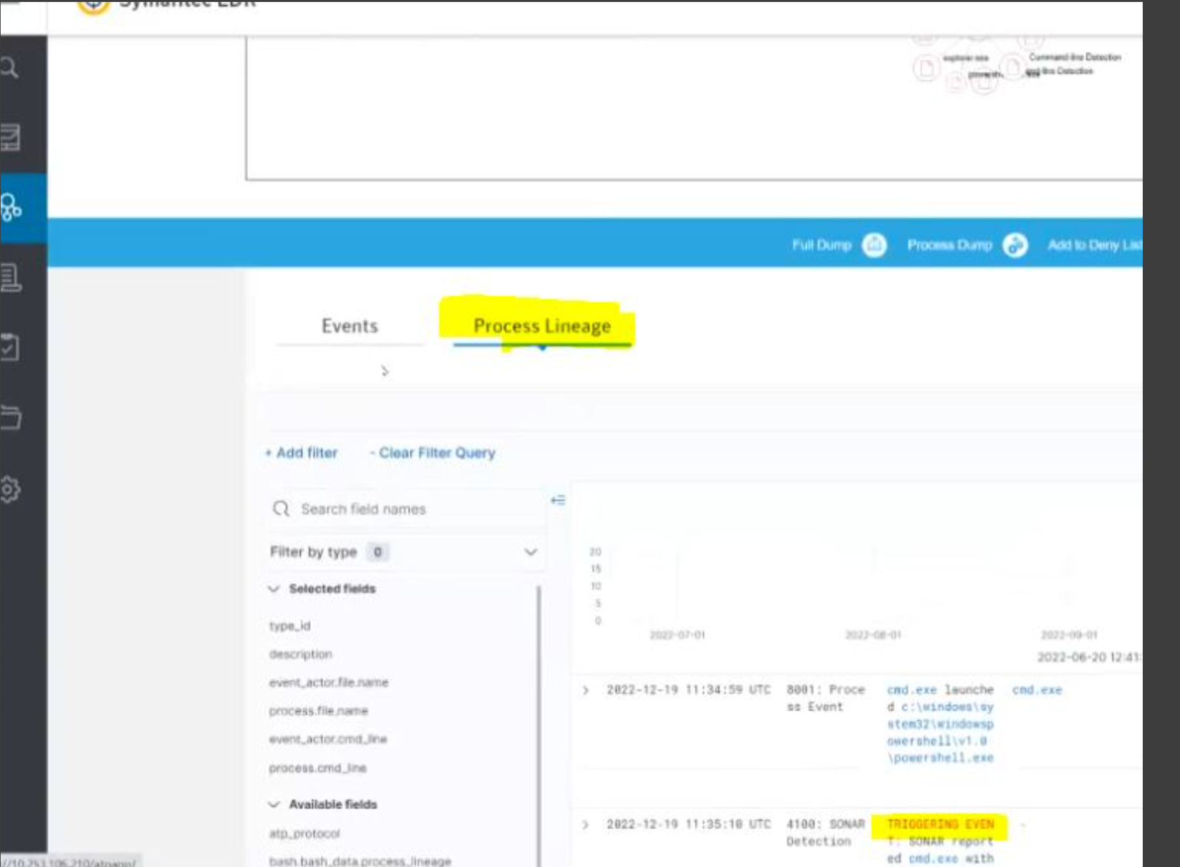
Task: Click the Process Dump circular icon
Action: (1015, 245)
